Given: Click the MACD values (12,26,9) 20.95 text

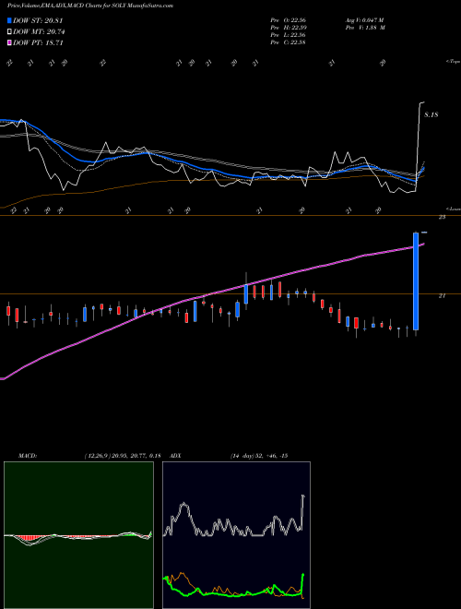Looking at the screenshot, I should 123,456.
